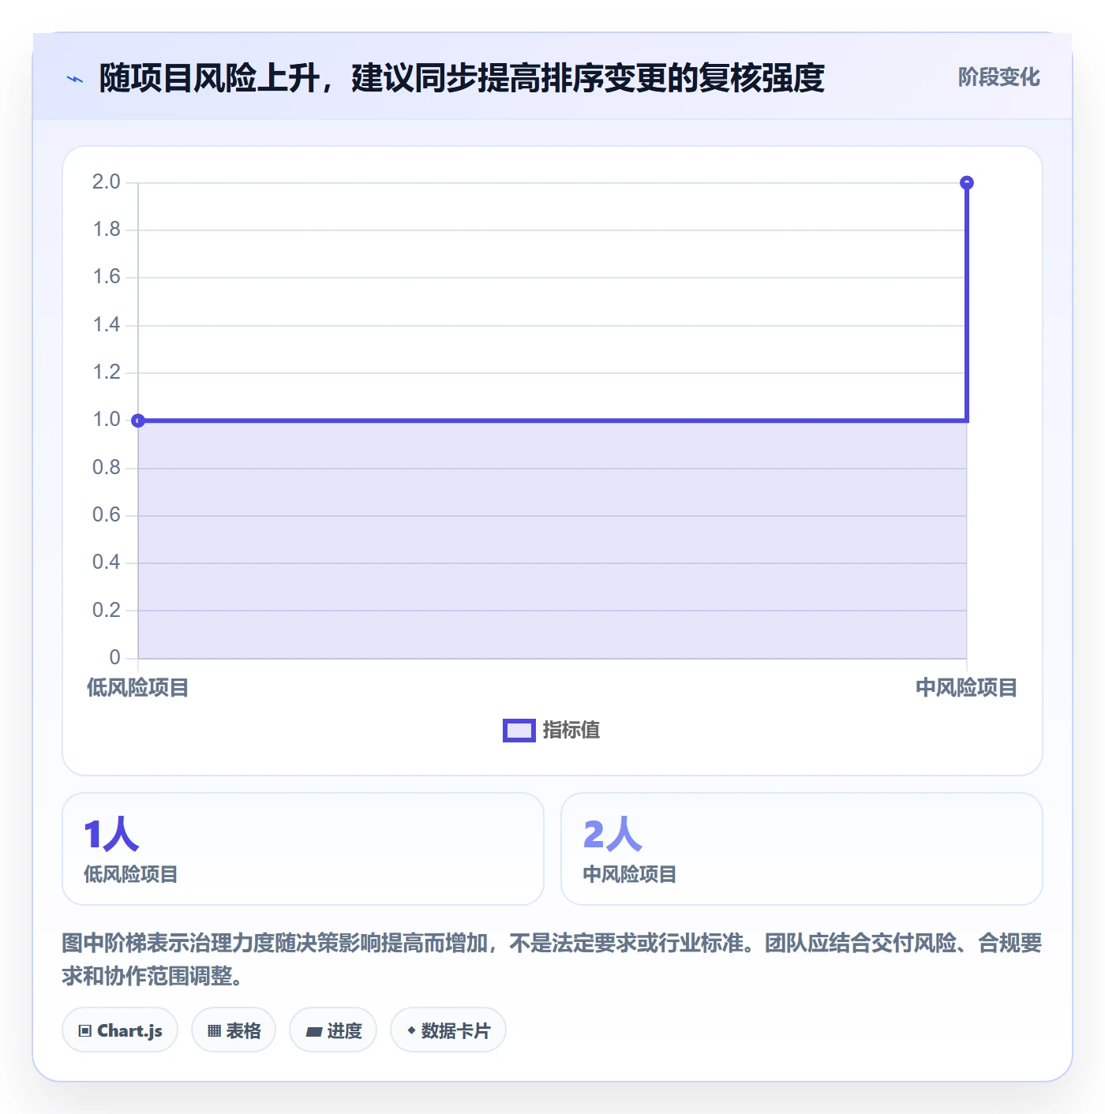This screenshot has height=1114, width=1105.
Task: Click the 低风险项目 x-axis label
Action: [x=137, y=688]
